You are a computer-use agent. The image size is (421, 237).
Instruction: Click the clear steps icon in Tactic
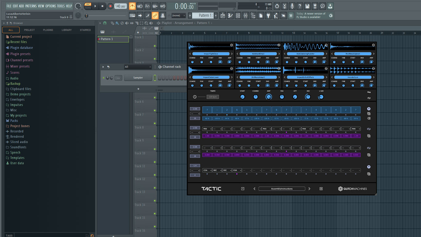click(x=369, y=118)
